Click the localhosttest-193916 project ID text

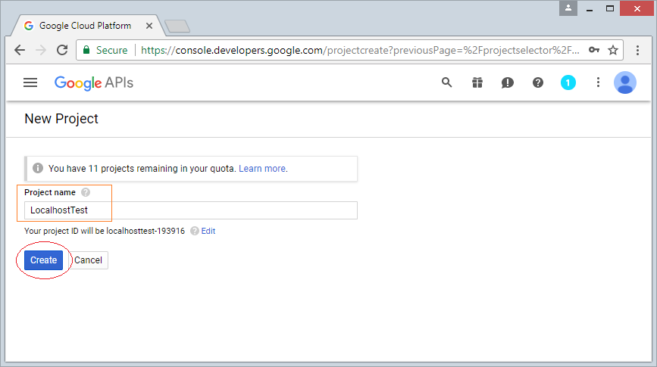point(145,231)
